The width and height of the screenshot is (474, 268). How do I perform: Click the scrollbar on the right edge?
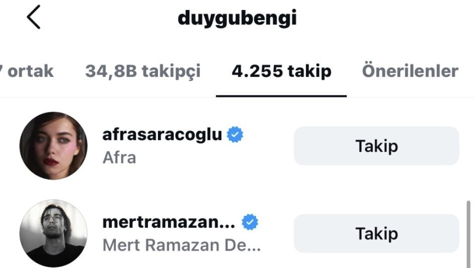tap(468, 234)
